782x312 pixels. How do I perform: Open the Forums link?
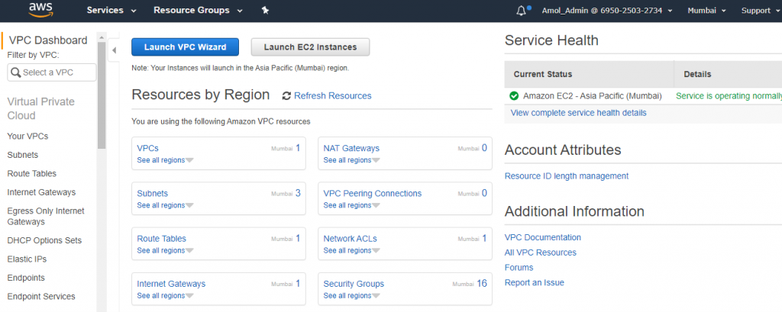(x=519, y=268)
